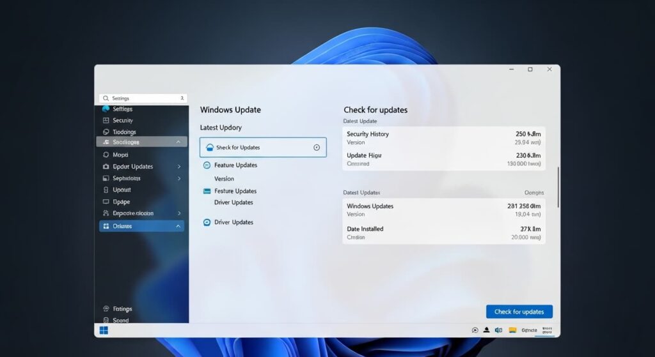
Task: Click the Oorrghs link above the Windows Updates card
Action: tap(534, 193)
